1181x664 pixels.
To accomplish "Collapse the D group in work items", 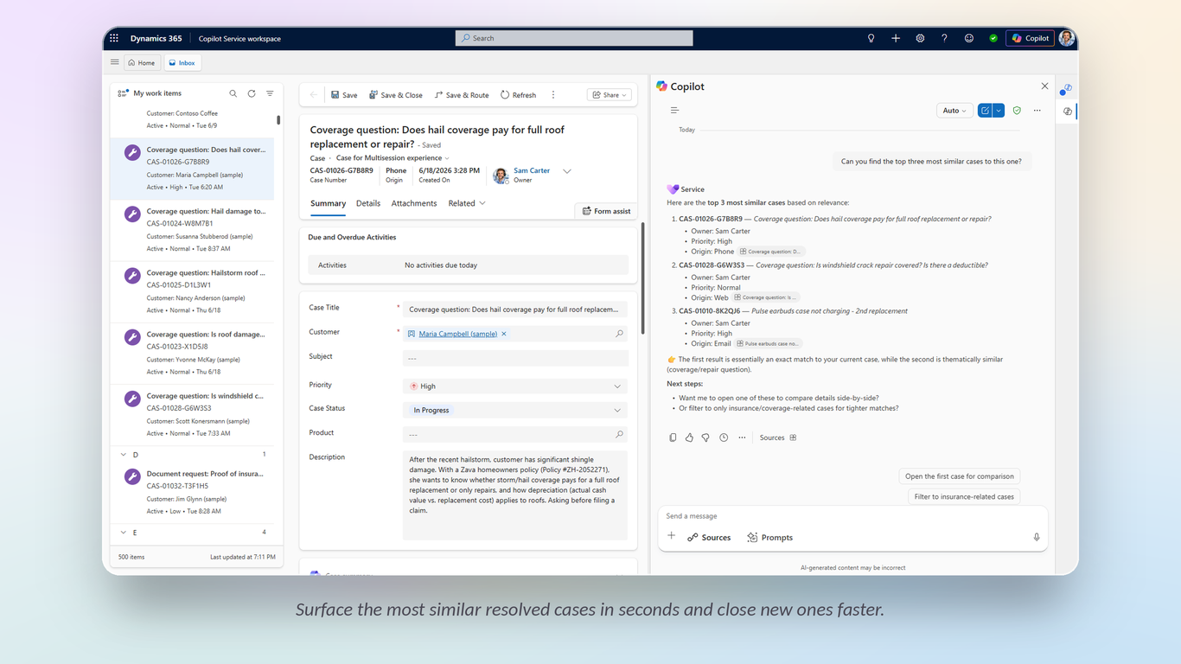I will [x=124, y=455].
